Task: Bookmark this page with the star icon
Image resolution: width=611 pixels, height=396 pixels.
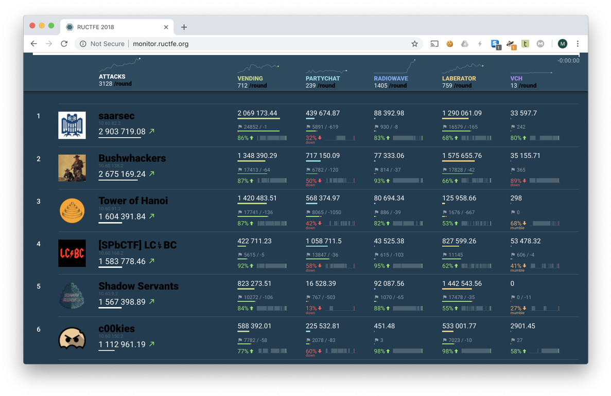Action: pyautogui.click(x=414, y=44)
